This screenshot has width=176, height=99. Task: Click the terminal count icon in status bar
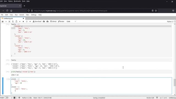14,98
